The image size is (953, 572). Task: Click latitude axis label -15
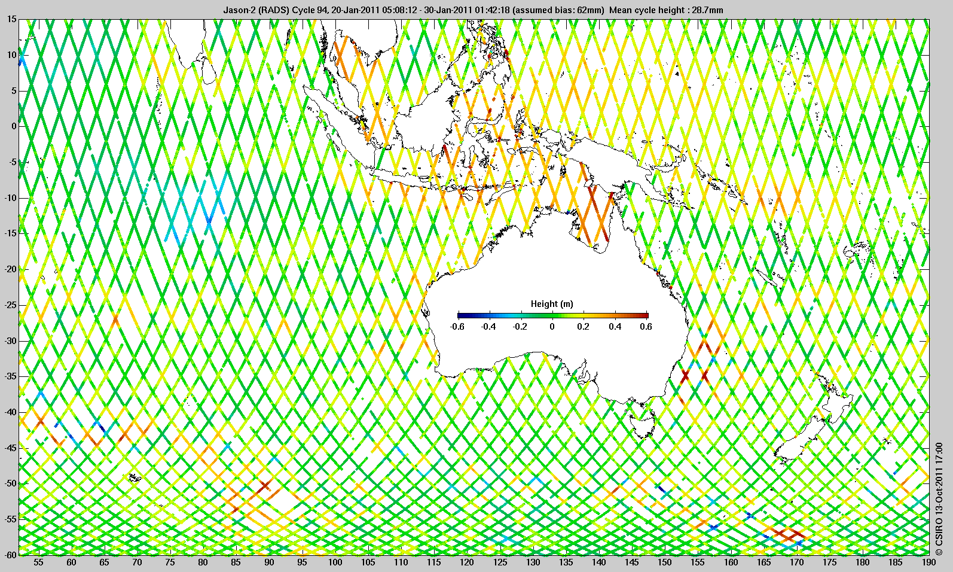(11, 233)
